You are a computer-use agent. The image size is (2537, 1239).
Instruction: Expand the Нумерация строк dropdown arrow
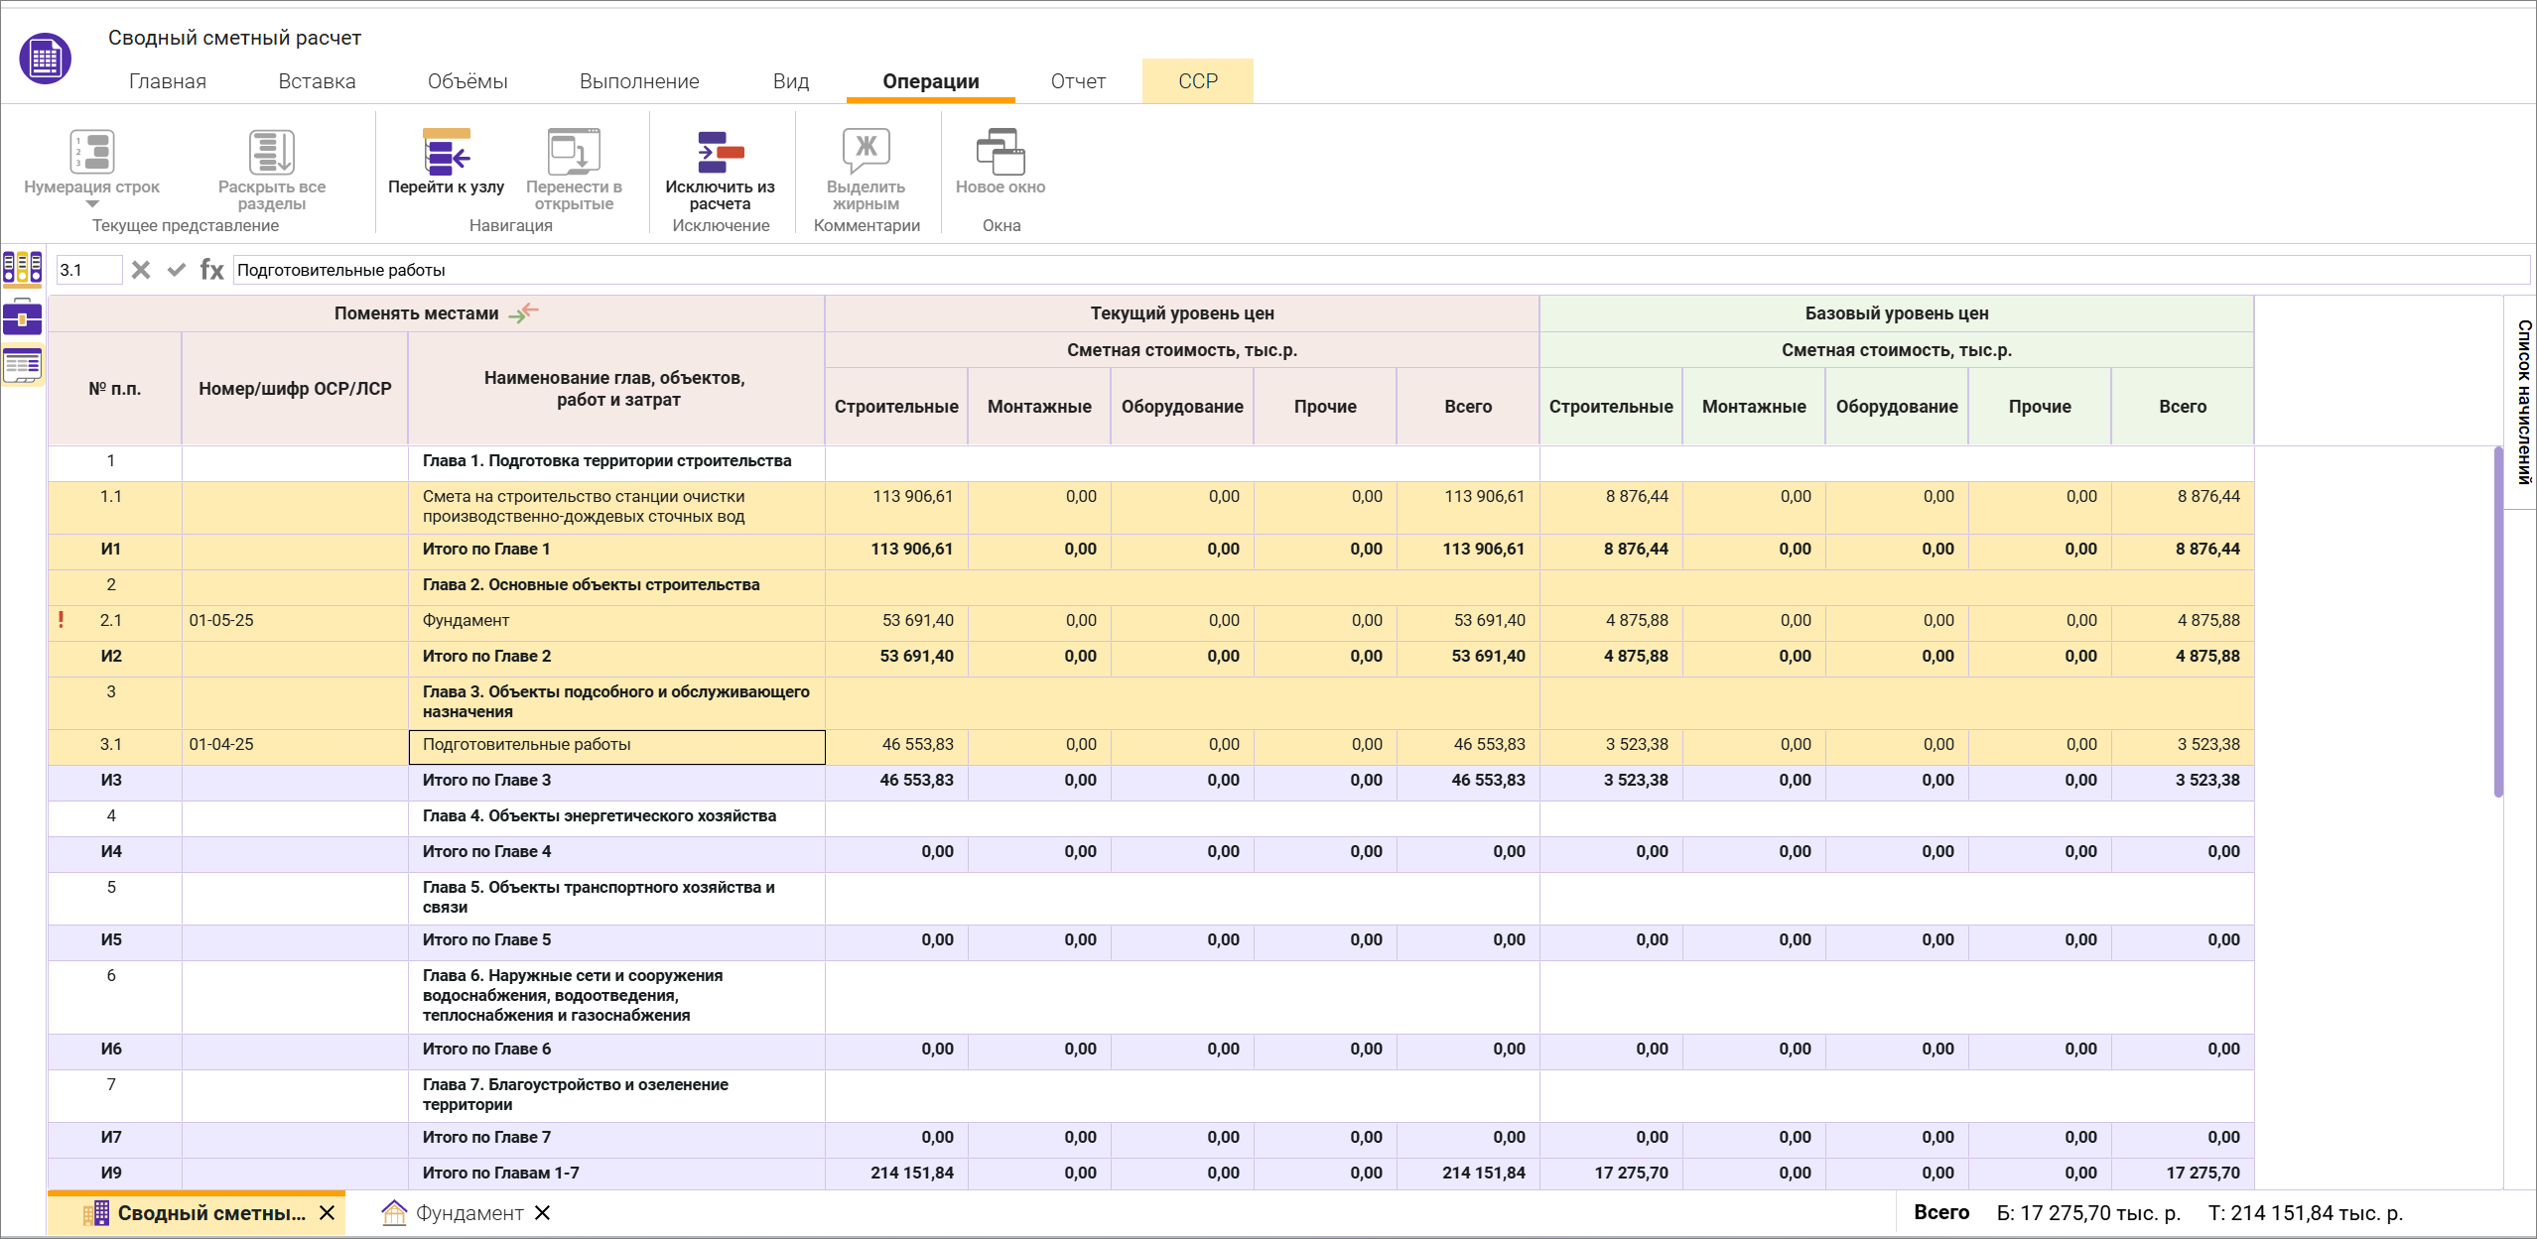point(91,204)
